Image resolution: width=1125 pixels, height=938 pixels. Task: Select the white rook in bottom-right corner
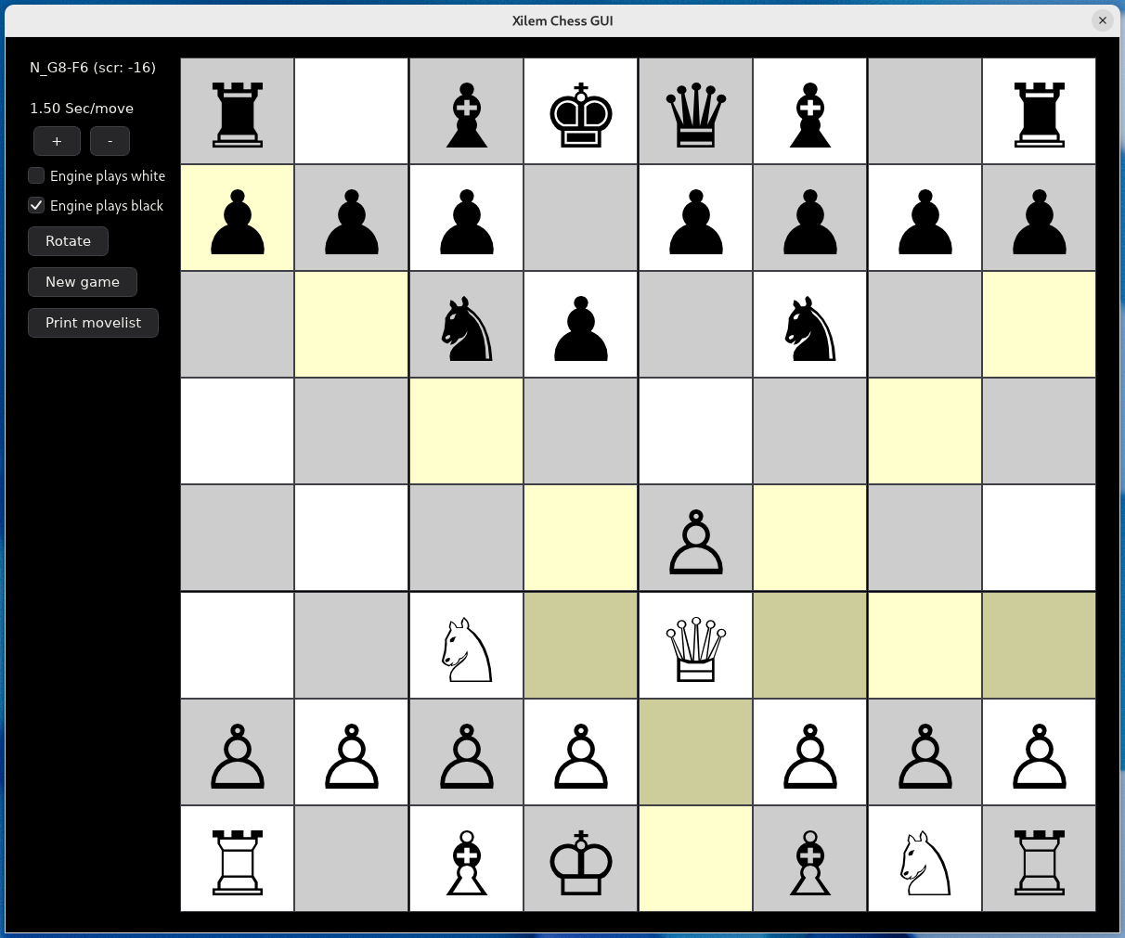tap(1039, 860)
